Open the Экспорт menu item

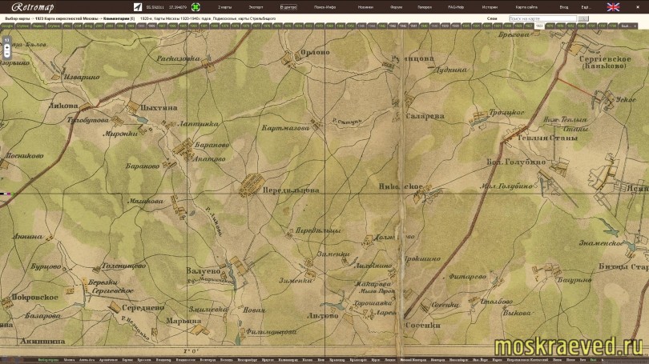click(256, 7)
